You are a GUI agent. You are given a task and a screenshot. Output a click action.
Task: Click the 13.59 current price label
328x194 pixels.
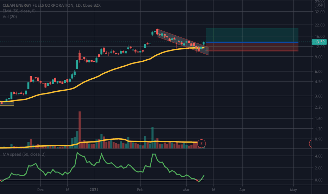pos(319,42)
